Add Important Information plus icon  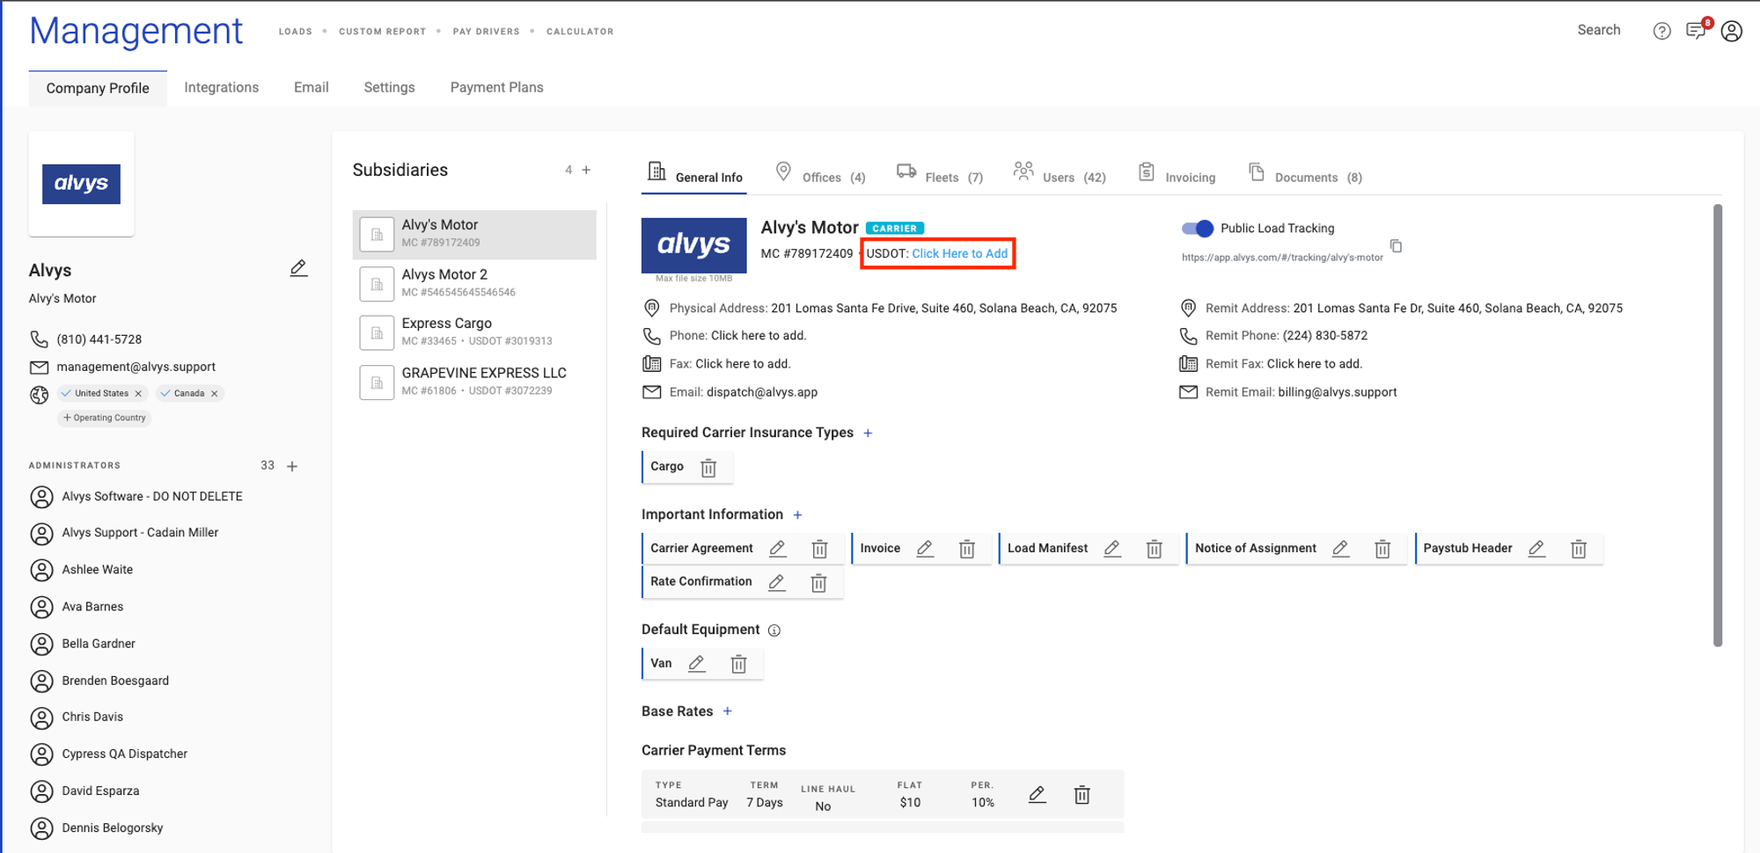(797, 514)
